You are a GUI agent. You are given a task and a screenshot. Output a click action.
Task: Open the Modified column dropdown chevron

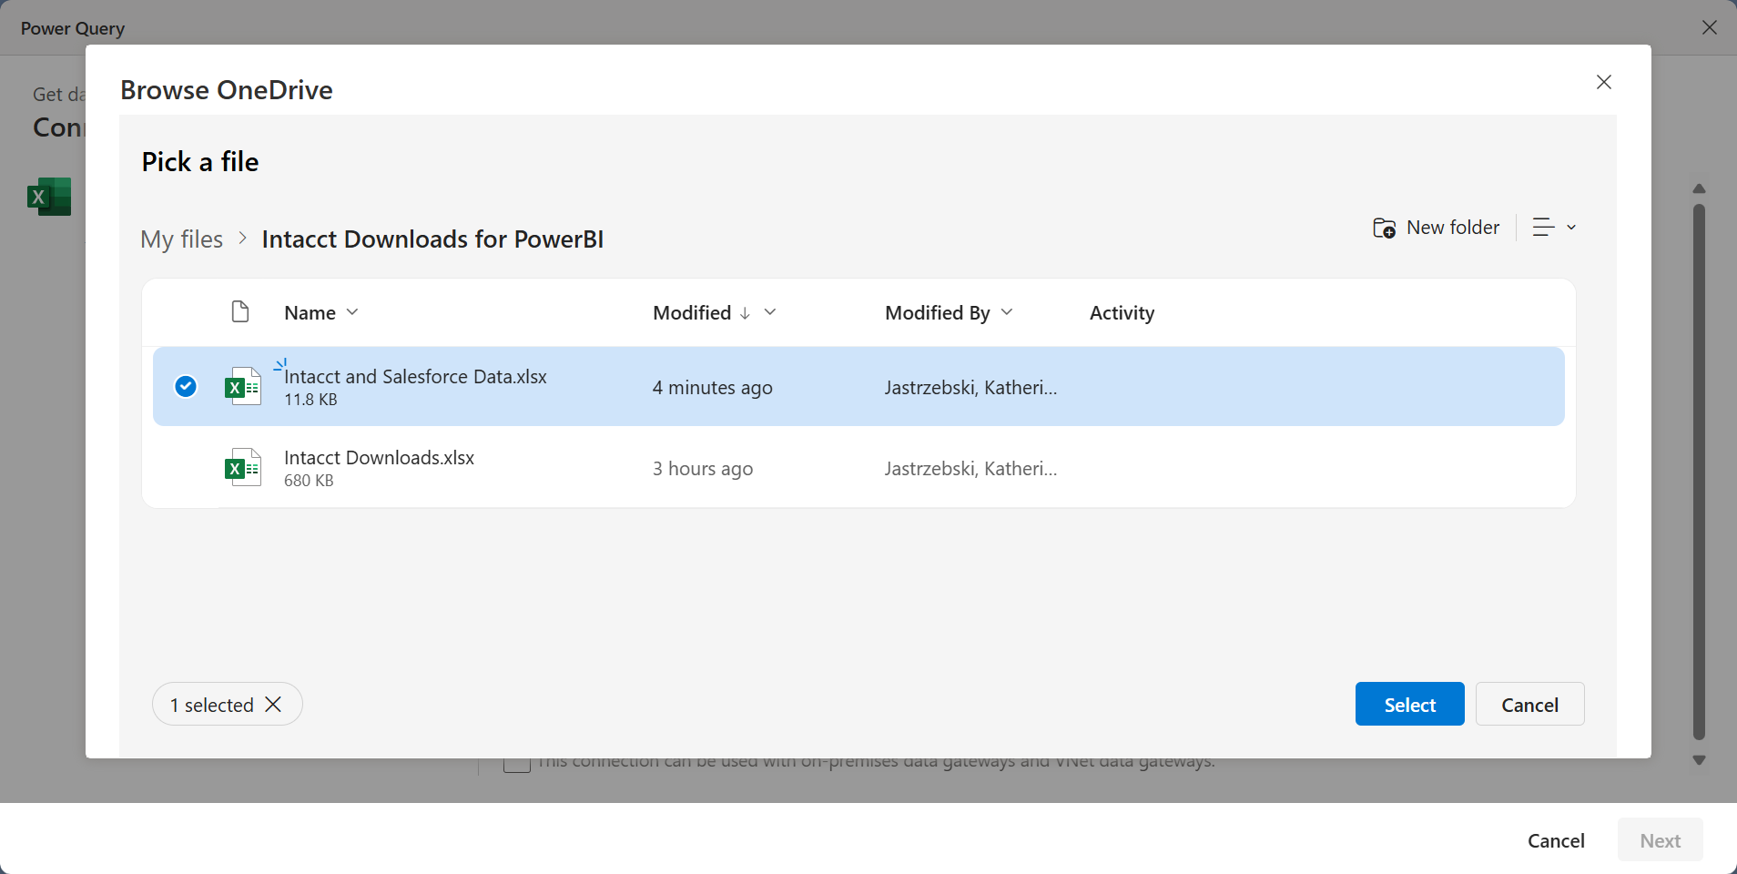pos(770,312)
